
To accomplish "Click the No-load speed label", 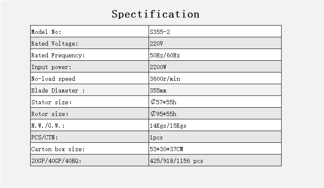I will tap(53, 79).
